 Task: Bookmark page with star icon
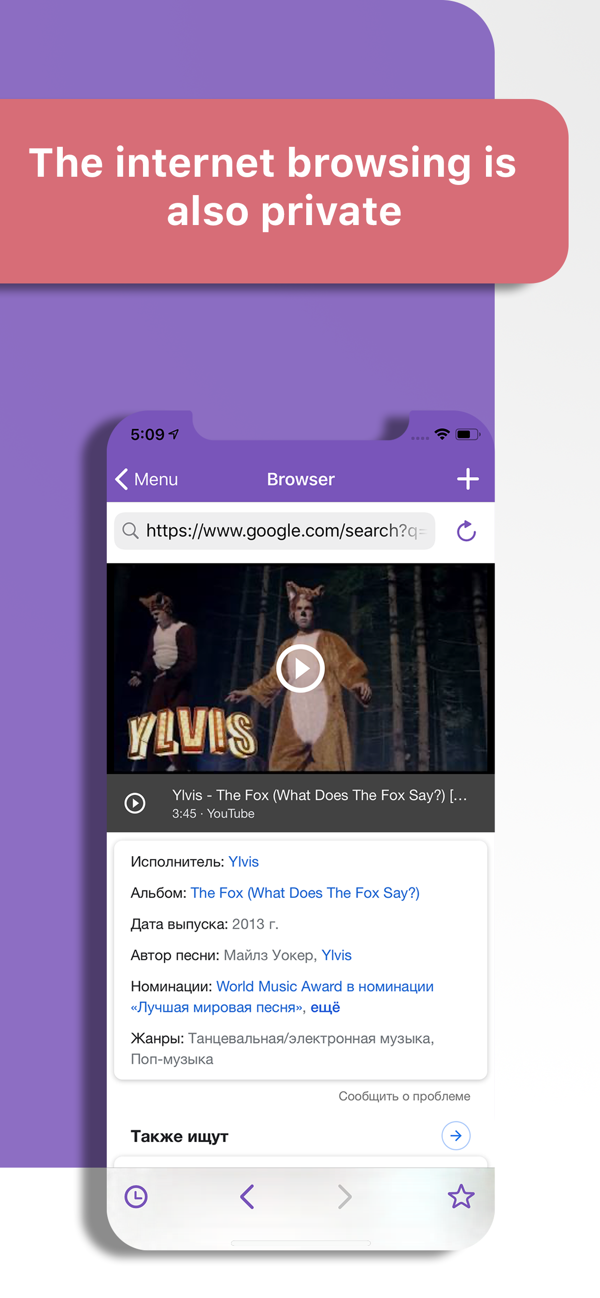(x=461, y=1197)
